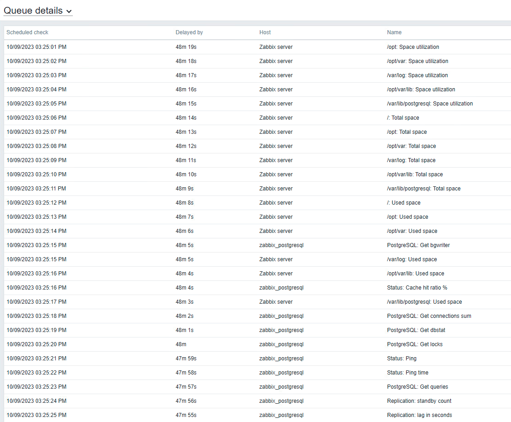Select item '/: Total space'
Screen dimensions: 511x422
pyautogui.click(x=403, y=118)
